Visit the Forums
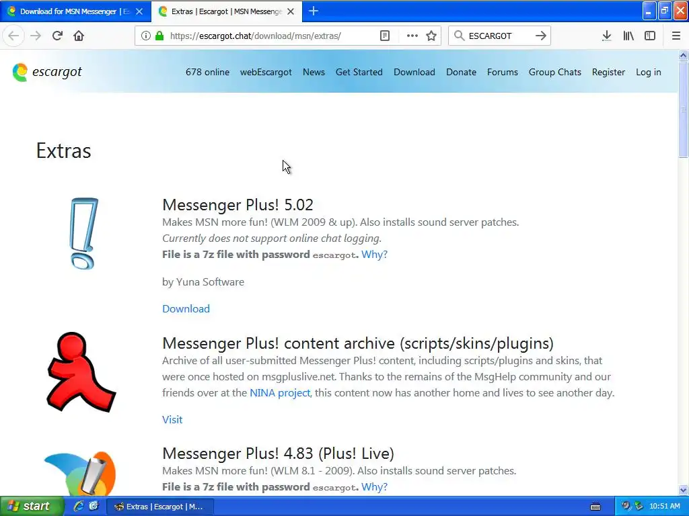689x516 pixels. point(502,72)
